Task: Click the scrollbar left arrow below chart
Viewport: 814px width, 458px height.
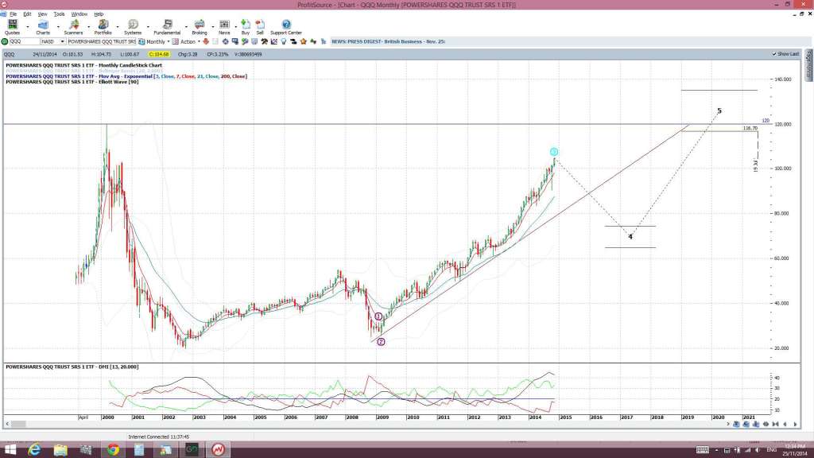Action: click(x=6, y=425)
